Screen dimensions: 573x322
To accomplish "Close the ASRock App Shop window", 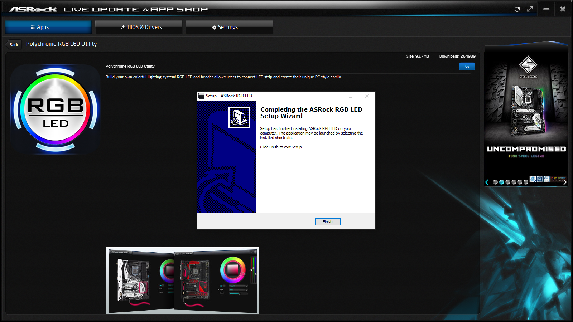I will 563,9.
